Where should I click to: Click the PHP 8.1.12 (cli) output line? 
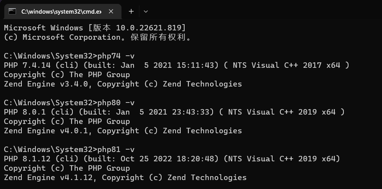click(x=172, y=159)
